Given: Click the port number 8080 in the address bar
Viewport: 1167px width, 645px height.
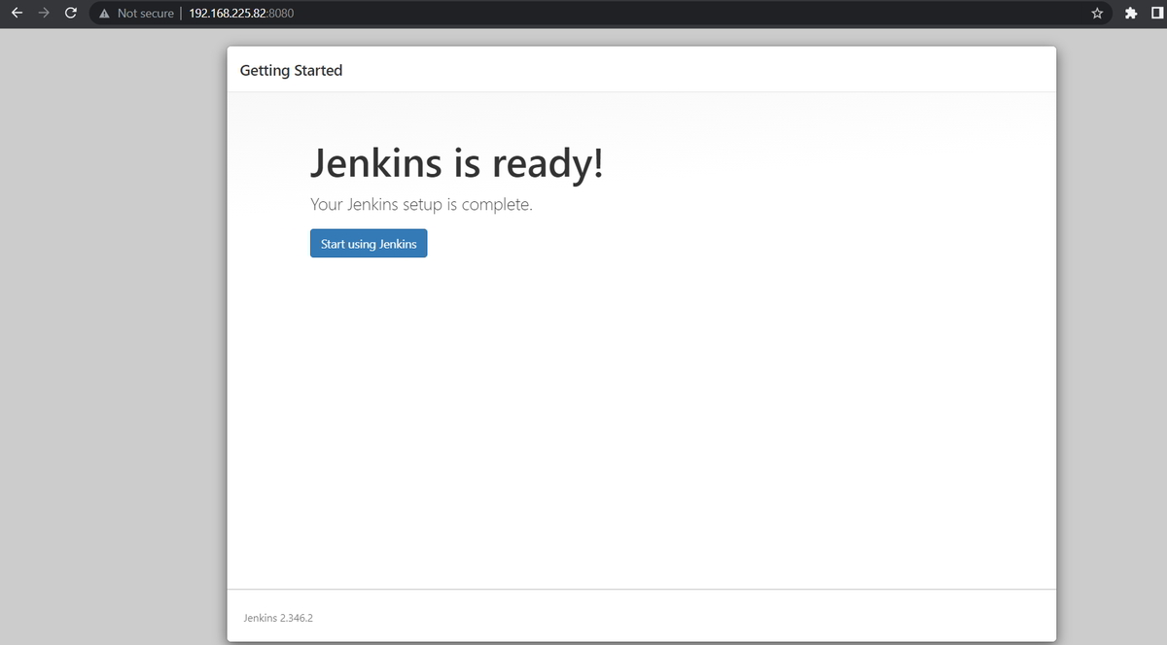Looking at the screenshot, I should tap(285, 13).
